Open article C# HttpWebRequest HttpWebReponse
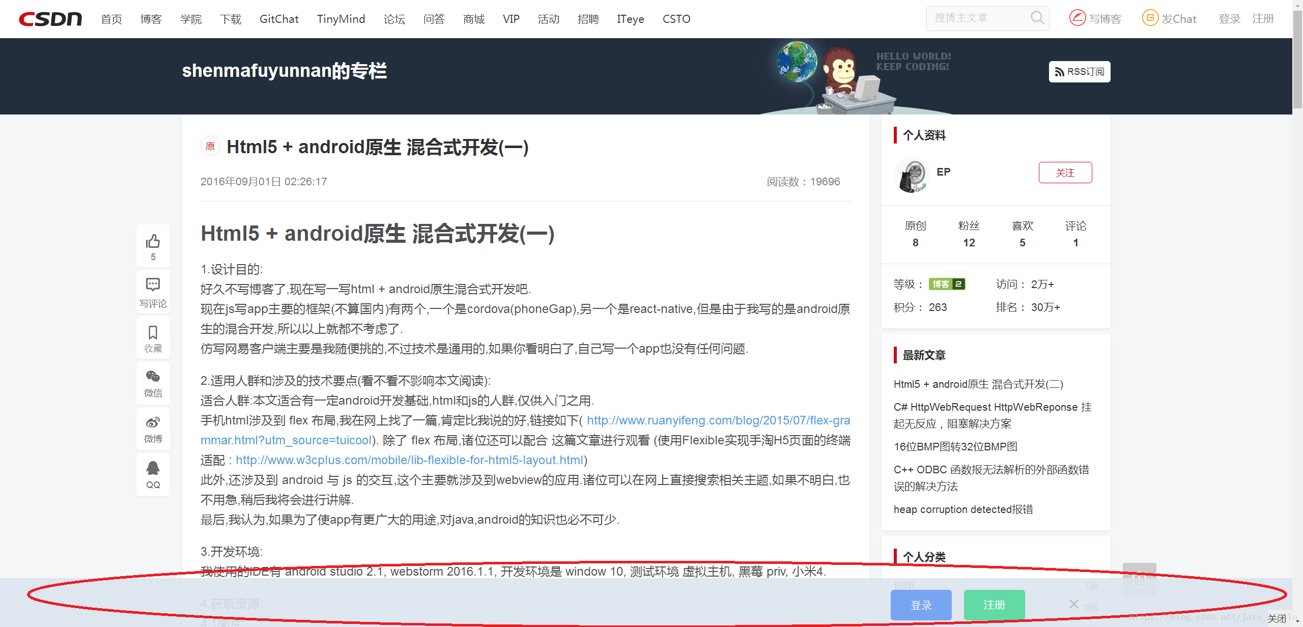Screen dimensions: 1303x627 click(993, 415)
